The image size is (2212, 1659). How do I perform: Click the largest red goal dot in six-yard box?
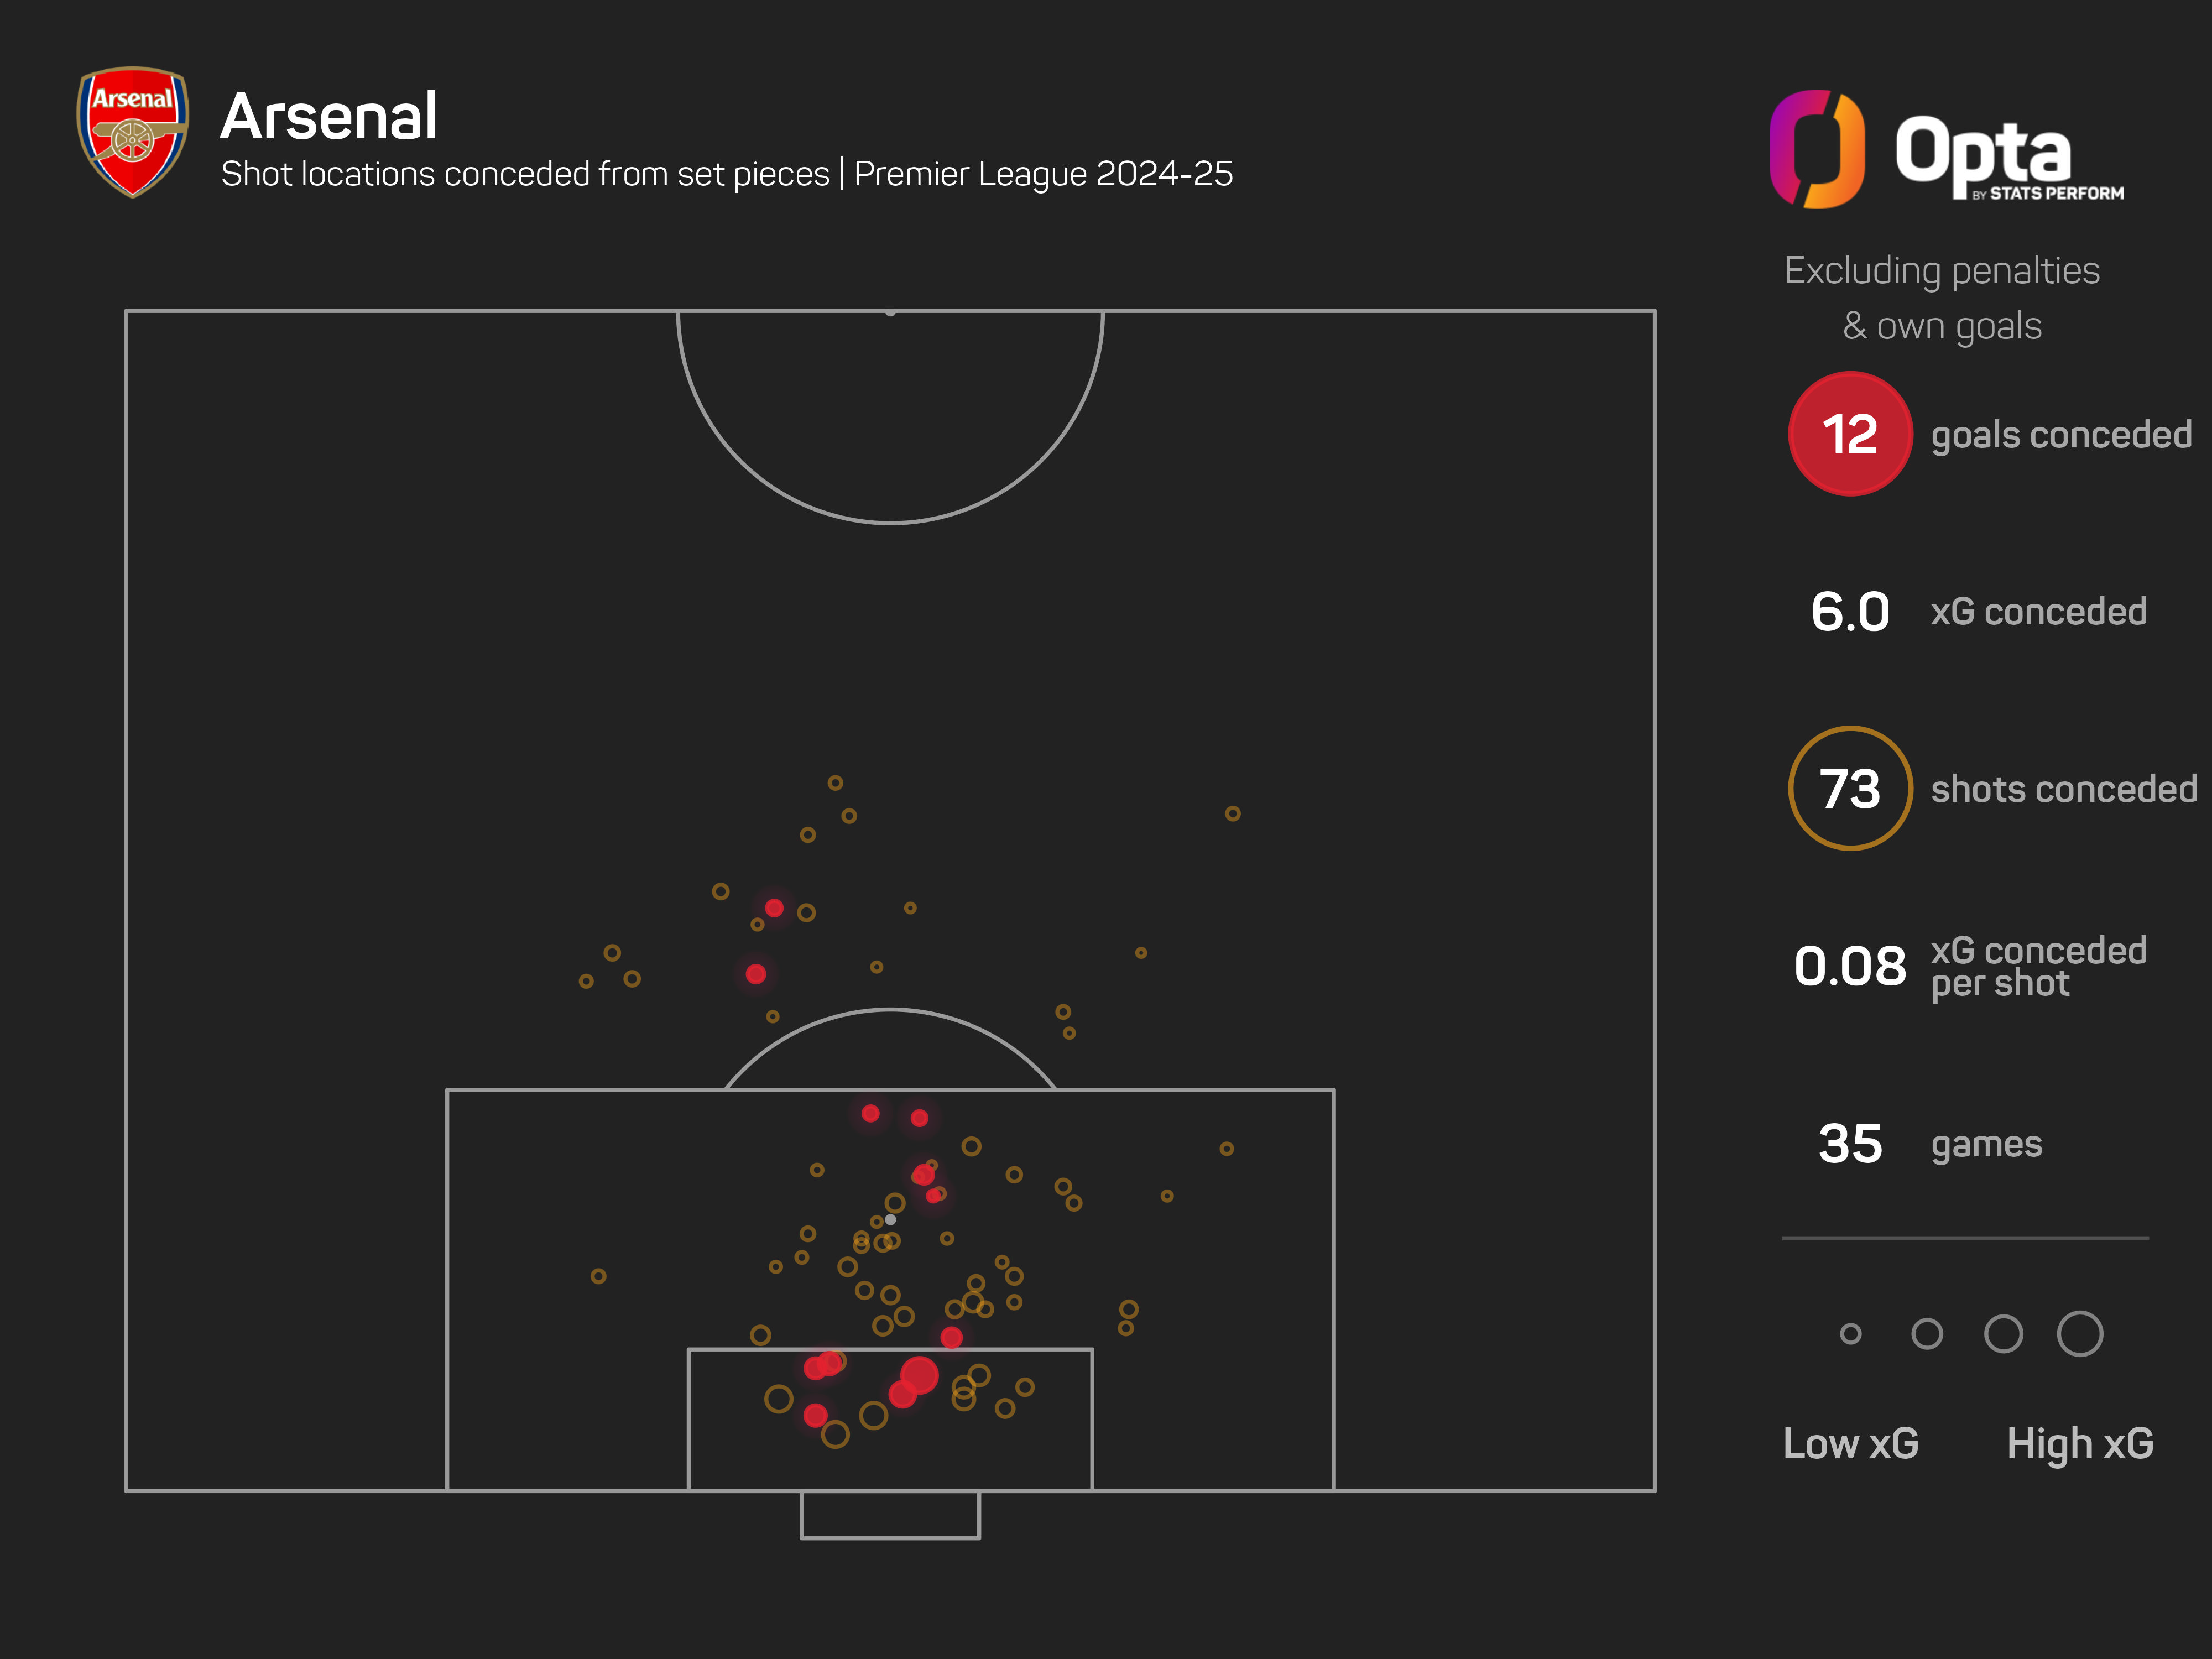[x=919, y=1375]
